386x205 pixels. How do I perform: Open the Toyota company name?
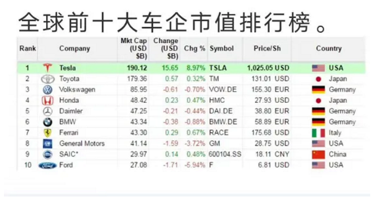(x=69, y=79)
